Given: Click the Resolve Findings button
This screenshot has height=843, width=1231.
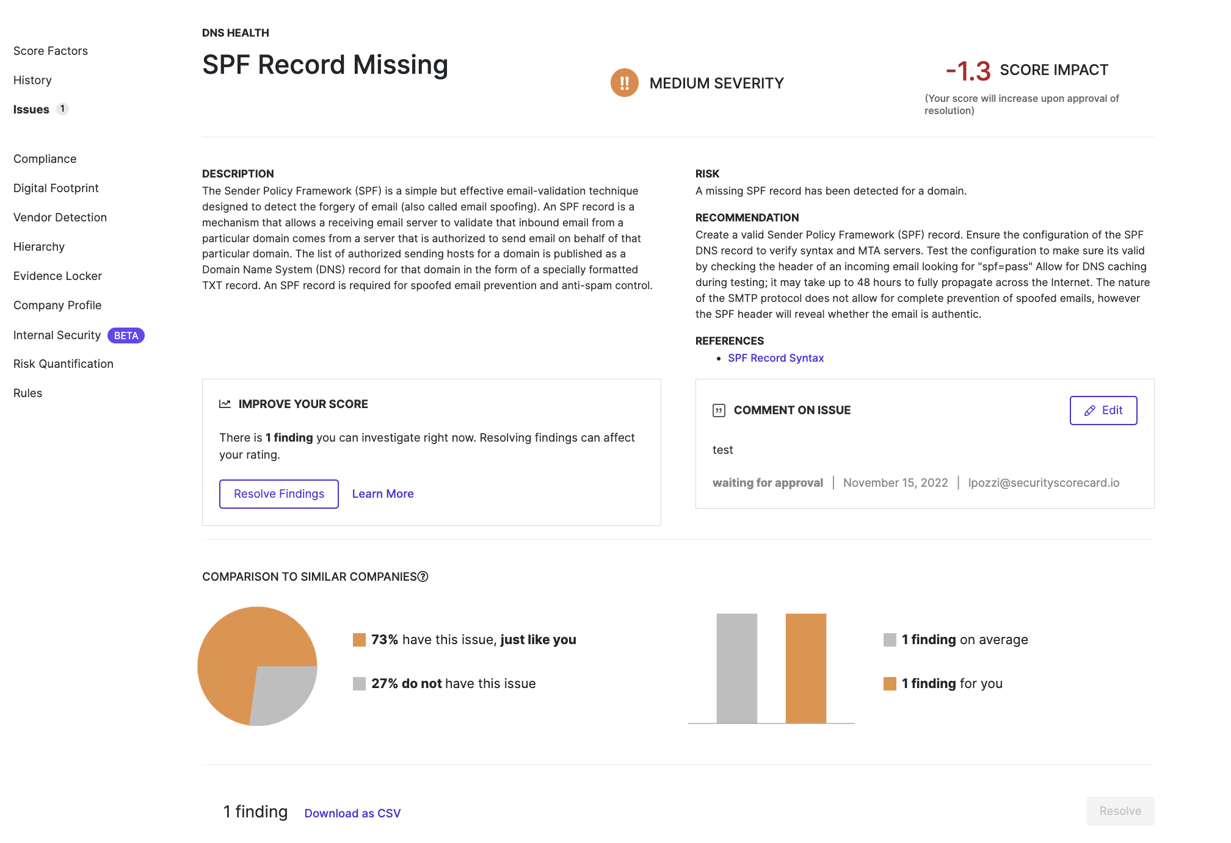Looking at the screenshot, I should [278, 493].
